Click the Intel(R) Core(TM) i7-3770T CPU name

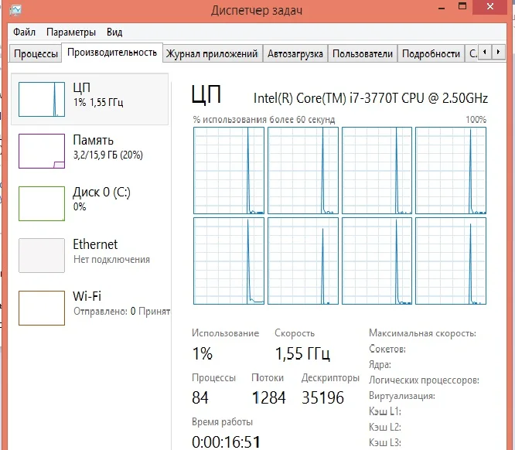pos(370,98)
